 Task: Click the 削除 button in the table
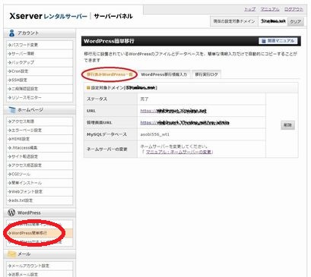pos(287,125)
